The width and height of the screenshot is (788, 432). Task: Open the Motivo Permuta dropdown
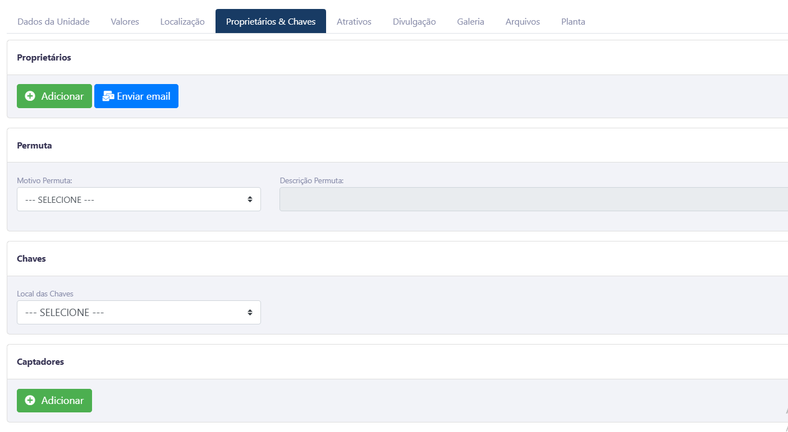(x=139, y=199)
